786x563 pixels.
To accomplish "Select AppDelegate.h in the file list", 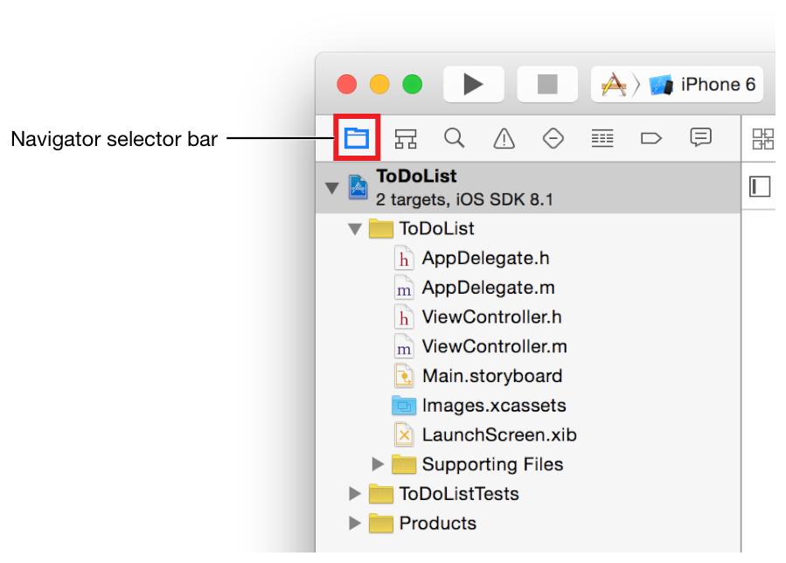I will 485,259.
